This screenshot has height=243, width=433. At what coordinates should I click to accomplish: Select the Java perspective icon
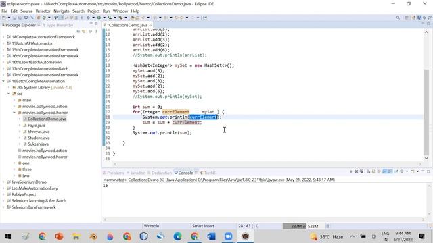(x=419, y=18)
